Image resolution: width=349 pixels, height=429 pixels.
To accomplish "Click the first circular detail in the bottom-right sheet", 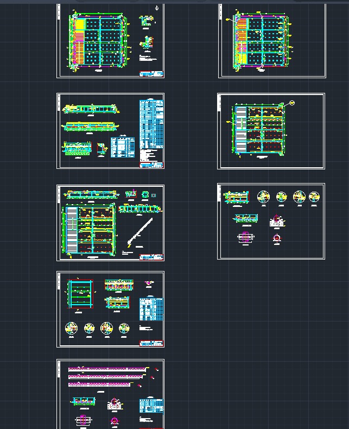I will pos(263,197).
